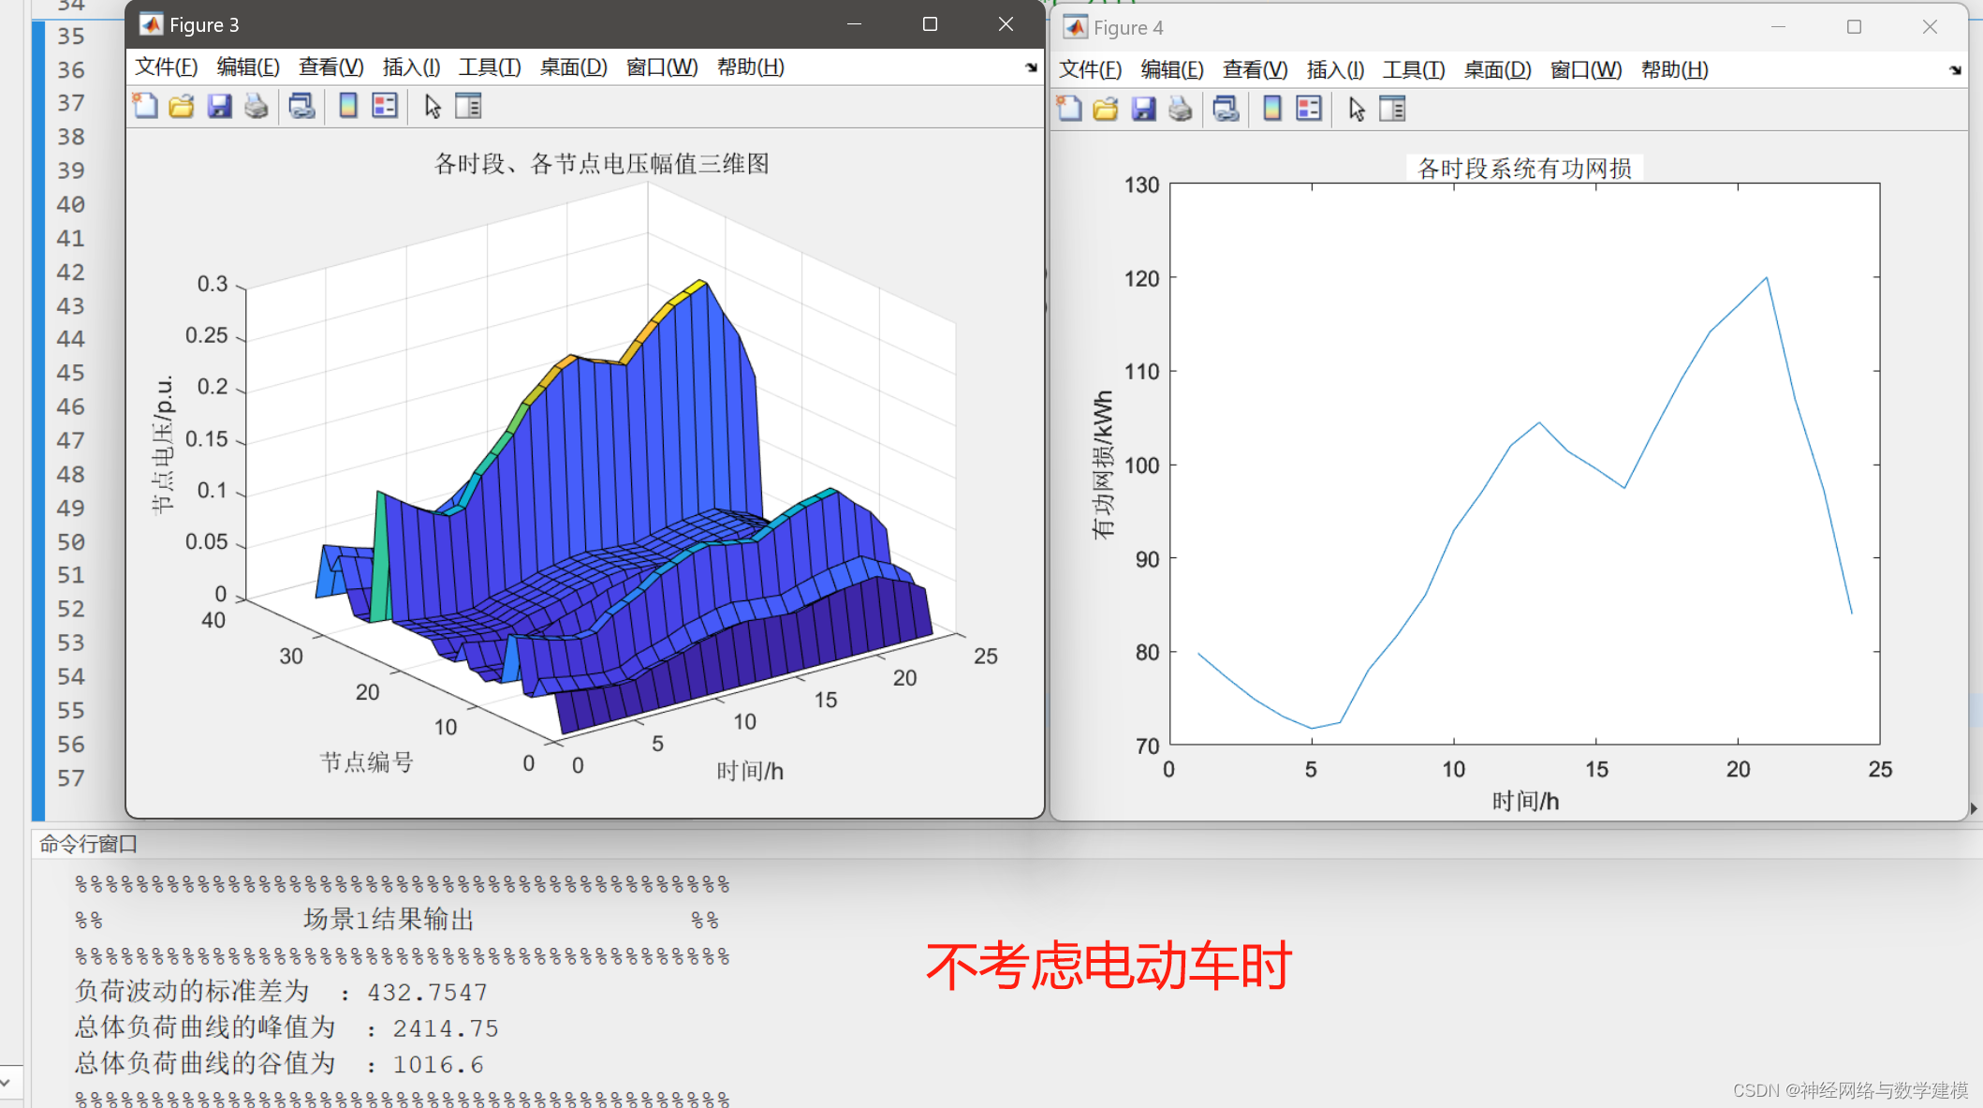Click Save icon in Figure 4 toolbar

point(1143,110)
